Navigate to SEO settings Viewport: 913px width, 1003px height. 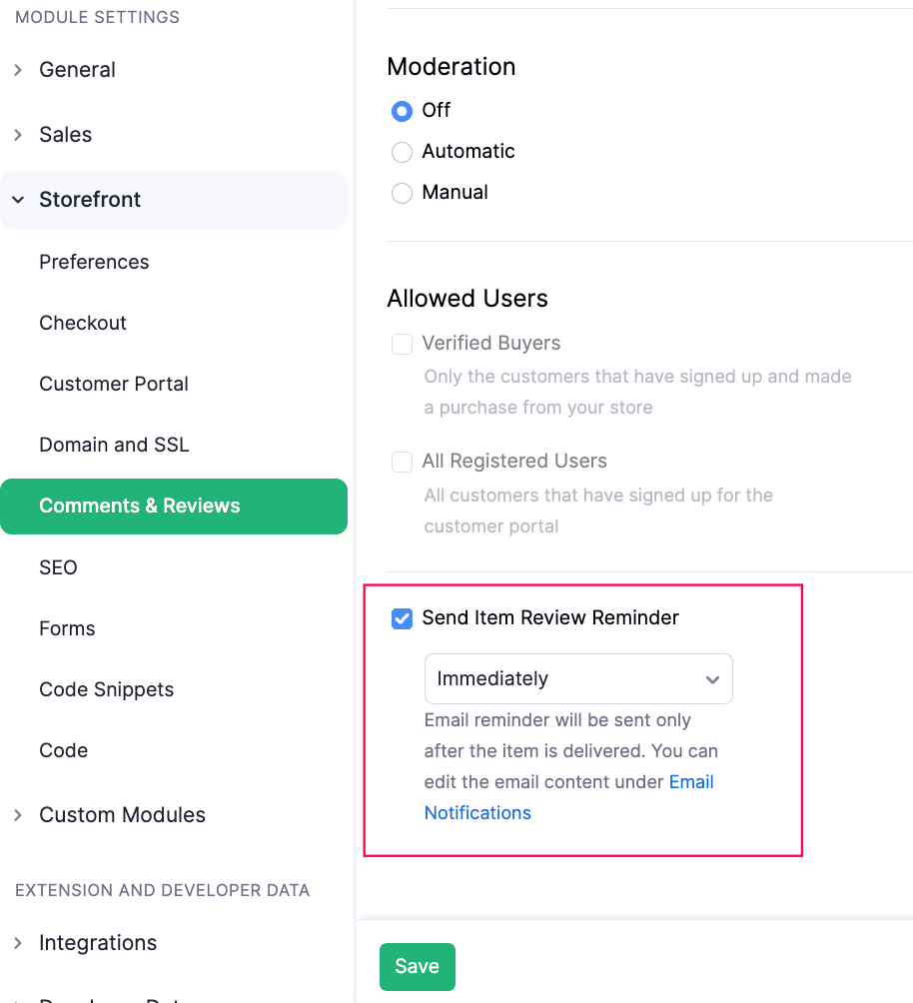click(58, 567)
